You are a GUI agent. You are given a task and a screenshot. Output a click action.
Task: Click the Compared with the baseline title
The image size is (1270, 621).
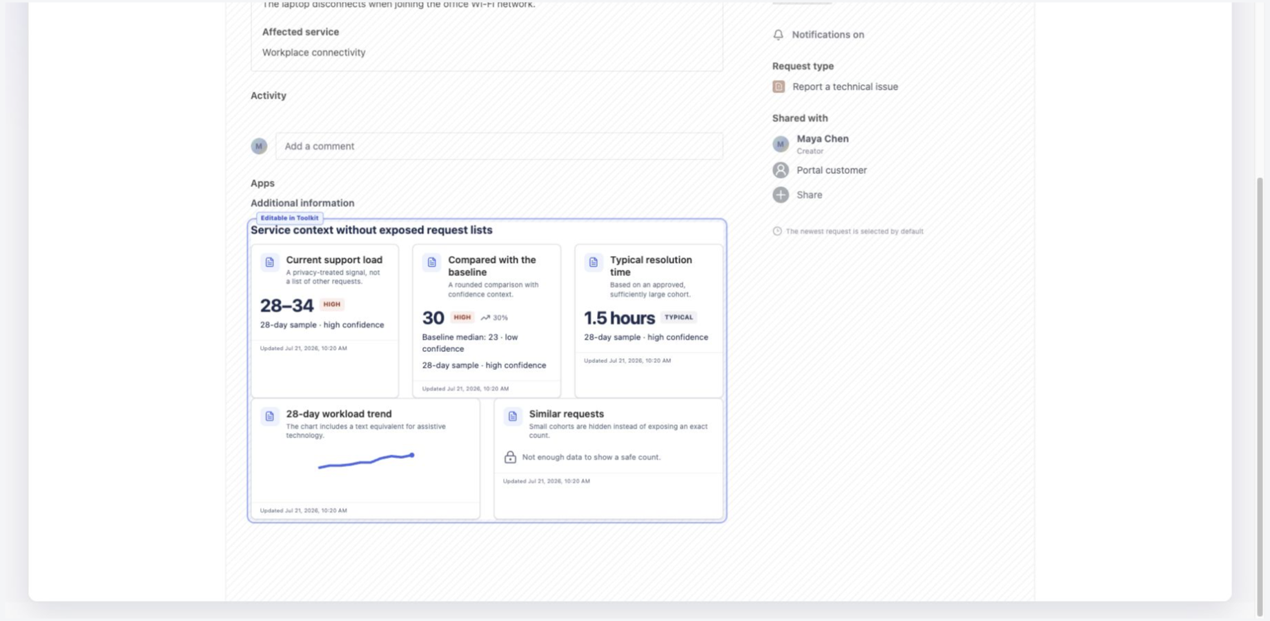click(492, 266)
